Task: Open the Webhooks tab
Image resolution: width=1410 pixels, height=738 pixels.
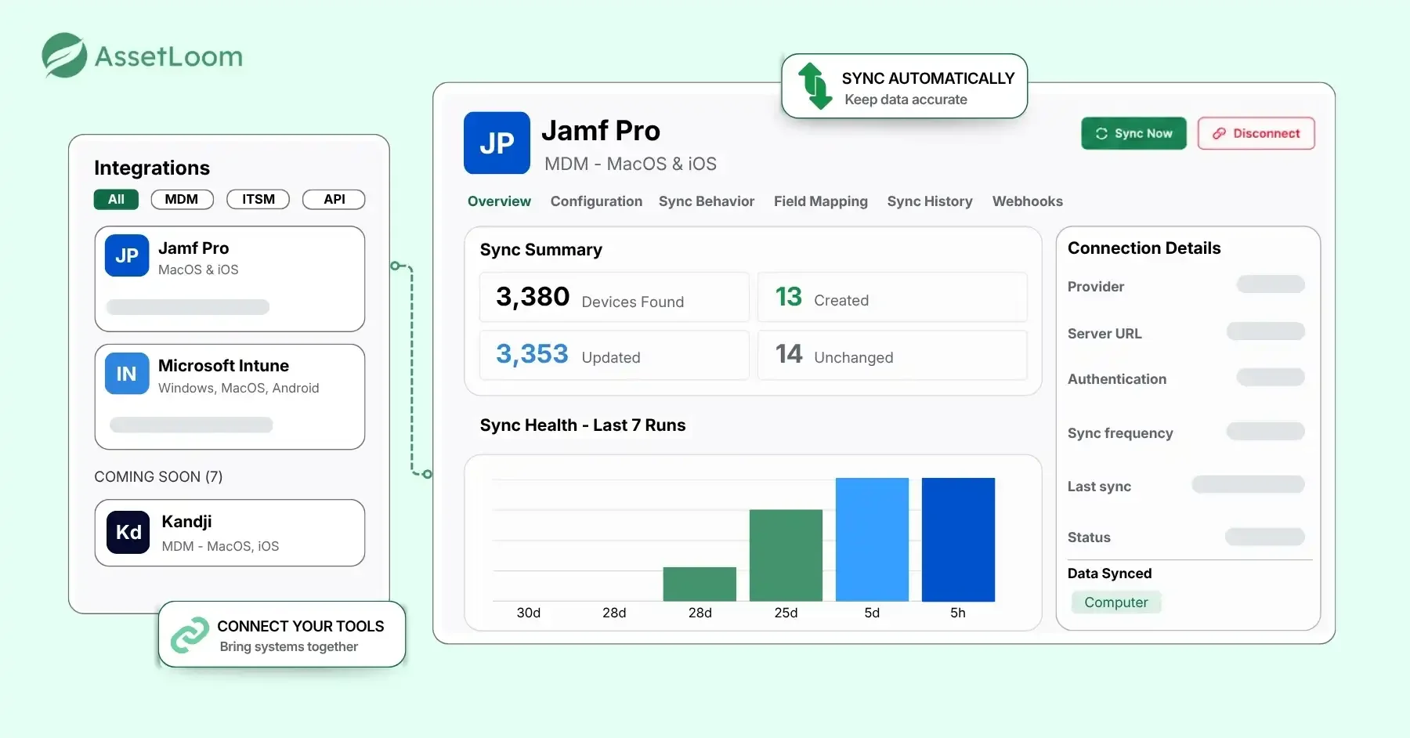Action: click(1028, 201)
